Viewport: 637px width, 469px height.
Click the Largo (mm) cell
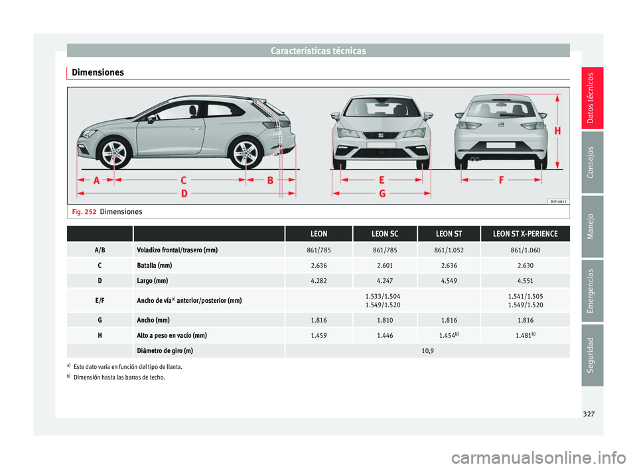coord(209,281)
